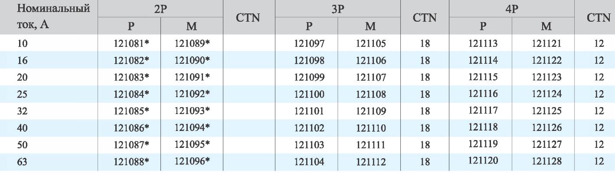Image resolution: width=615 pixels, height=173 pixels.
Task: Select cell 121092* in the 2P M column
Action: click(x=192, y=94)
